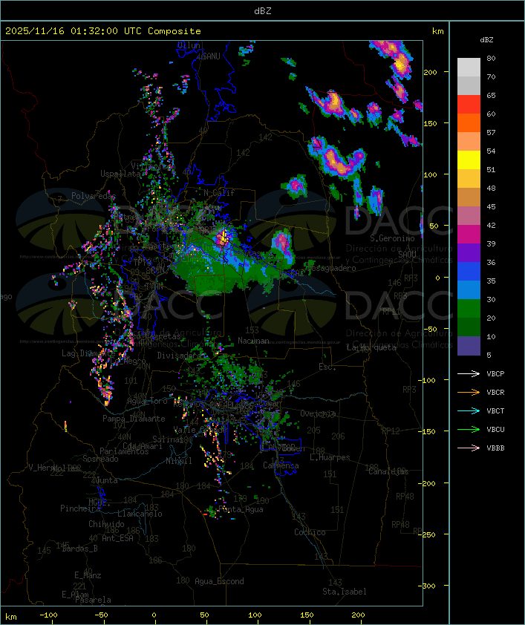Click the Llancanelo place label

point(140,514)
